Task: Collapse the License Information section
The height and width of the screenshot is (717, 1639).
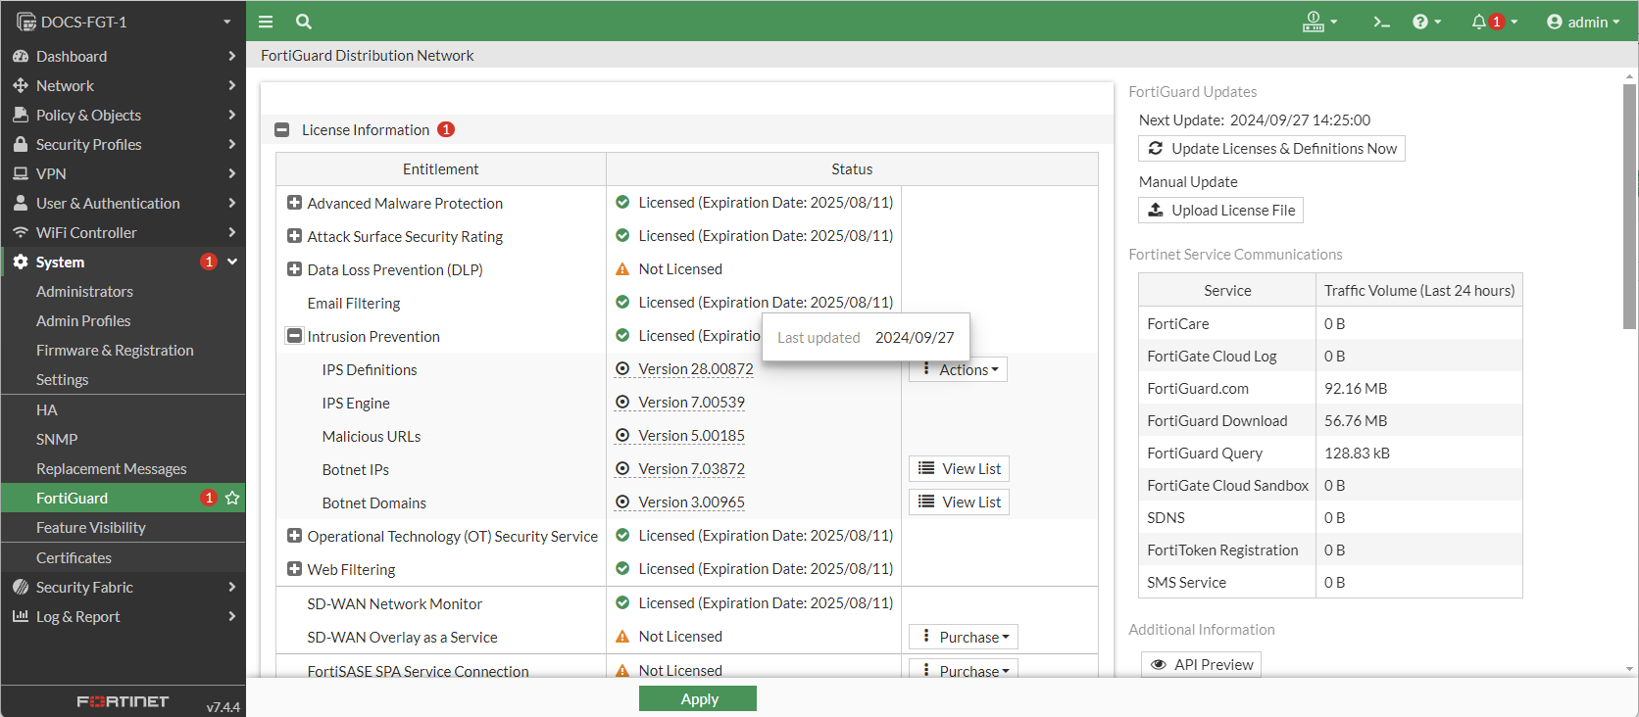Action: coord(282,130)
